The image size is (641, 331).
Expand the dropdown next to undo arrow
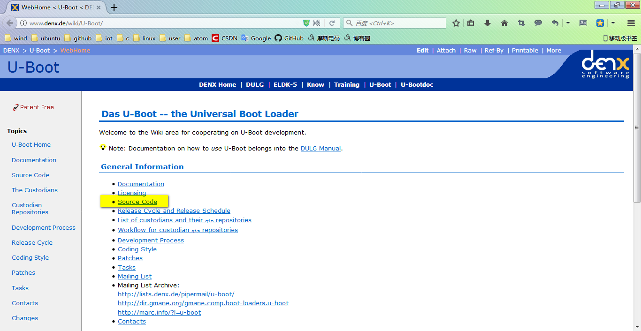coord(568,23)
